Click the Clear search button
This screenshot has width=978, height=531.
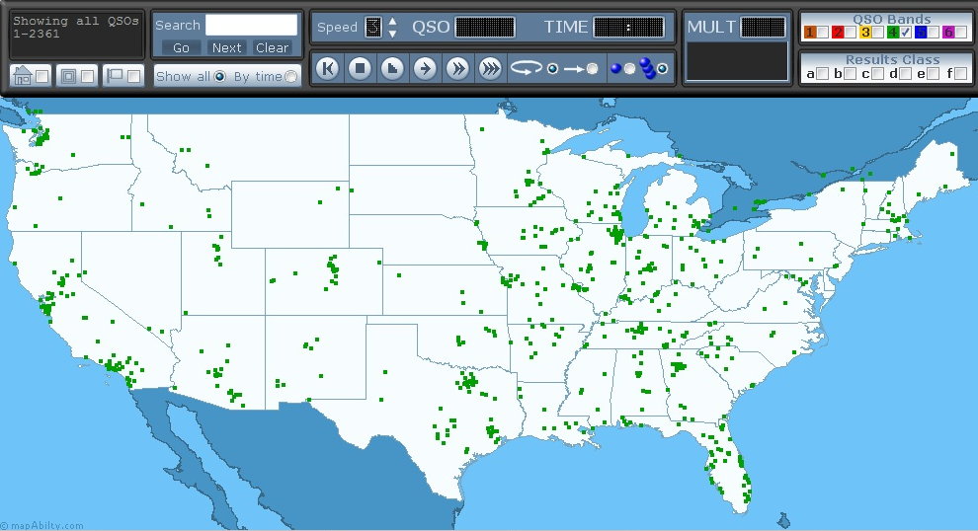coord(272,47)
